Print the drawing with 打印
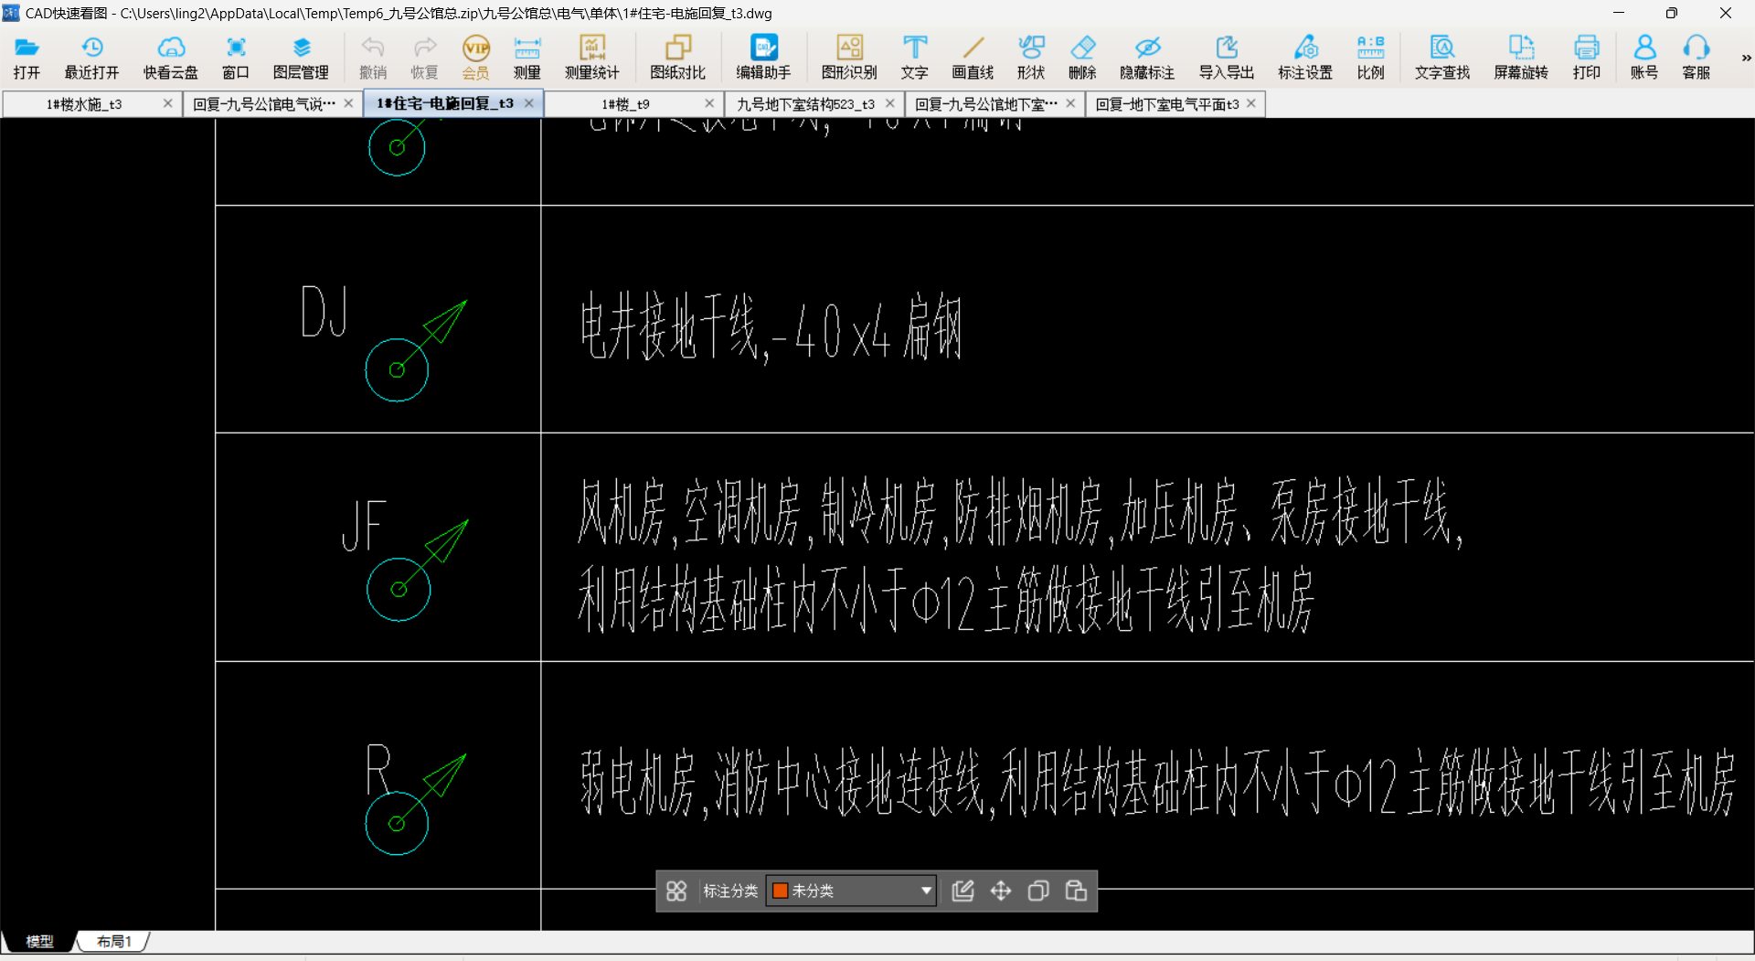 (x=1587, y=58)
